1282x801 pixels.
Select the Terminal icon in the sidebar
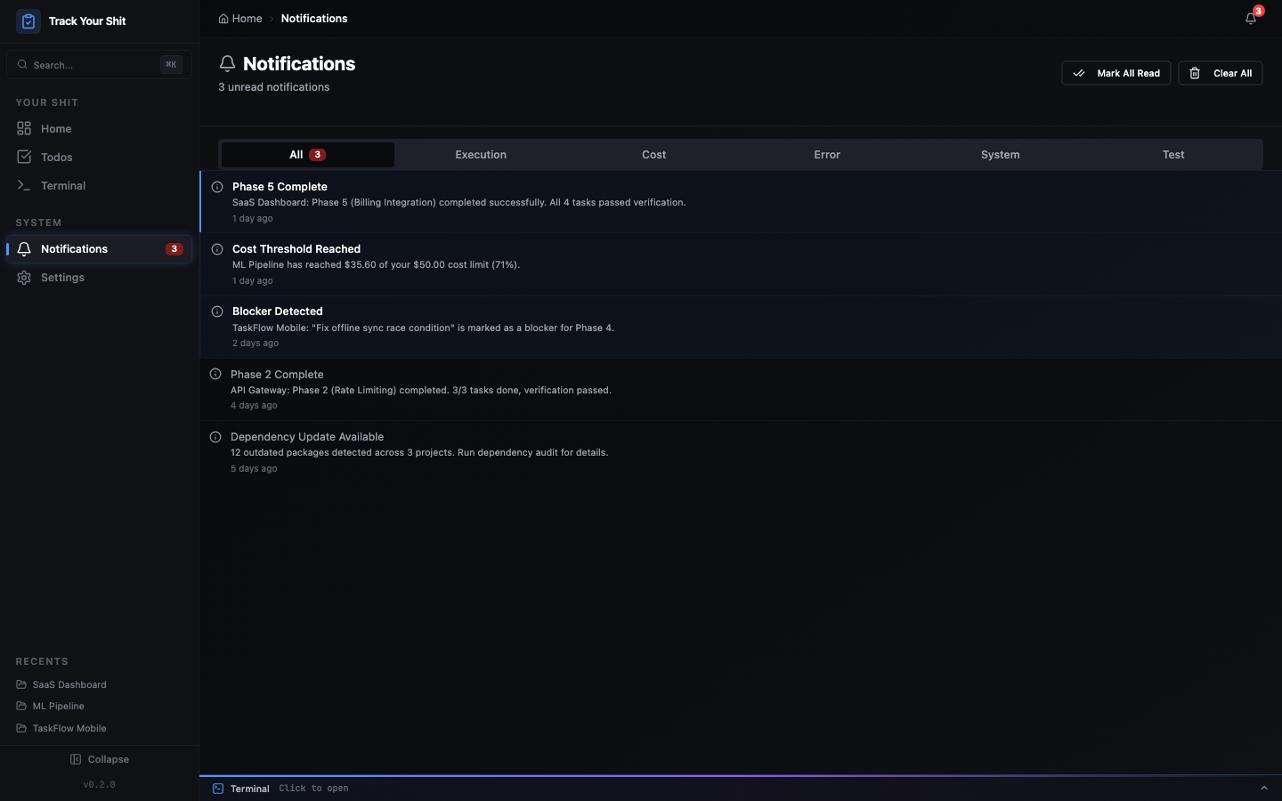tap(23, 185)
